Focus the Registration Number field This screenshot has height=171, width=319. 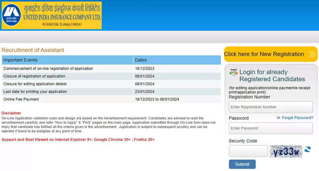(x=271, y=107)
